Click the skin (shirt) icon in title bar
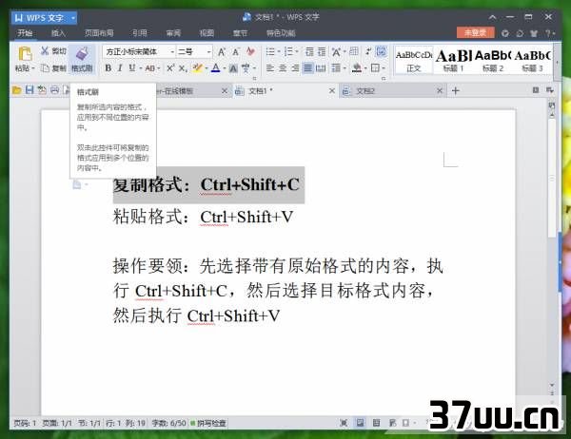 tap(534, 33)
